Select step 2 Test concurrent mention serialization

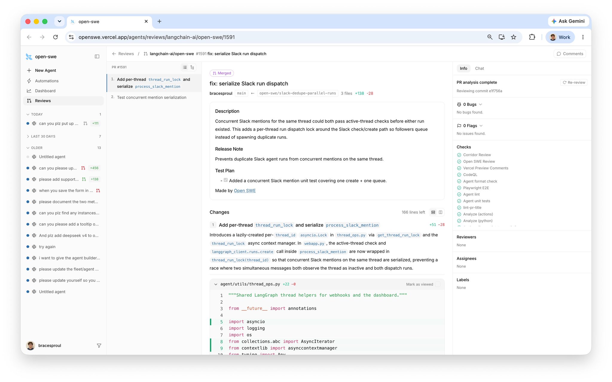click(154, 97)
